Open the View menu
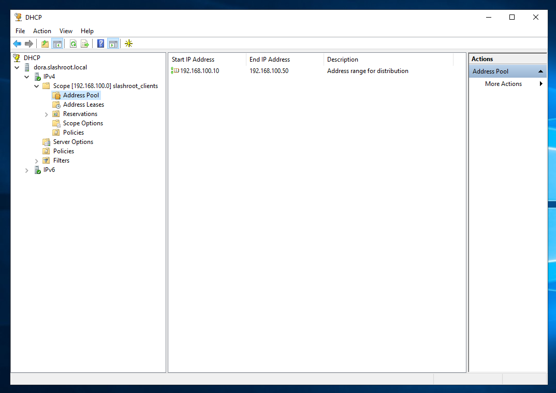Viewport: 556px width, 393px height. 66,31
